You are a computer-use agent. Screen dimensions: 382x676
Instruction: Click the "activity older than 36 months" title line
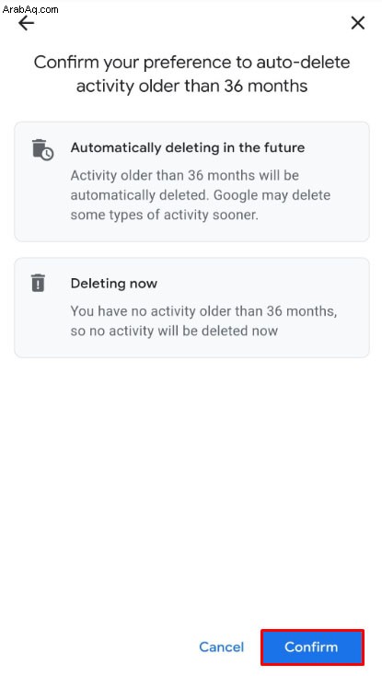pos(191,86)
